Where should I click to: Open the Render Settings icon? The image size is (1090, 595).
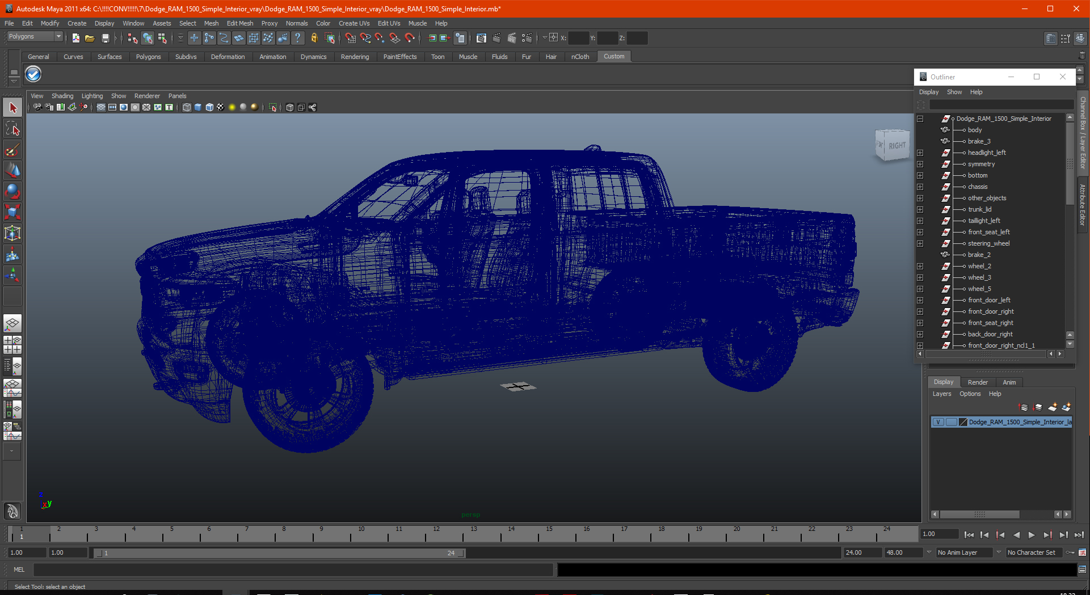coord(527,38)
